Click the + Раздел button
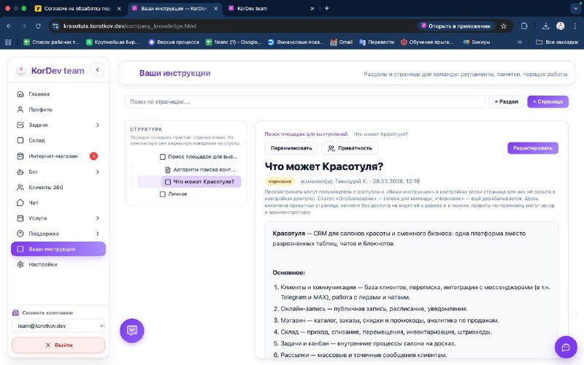Screen dimensions: 584x365 [x=506, y=101]
